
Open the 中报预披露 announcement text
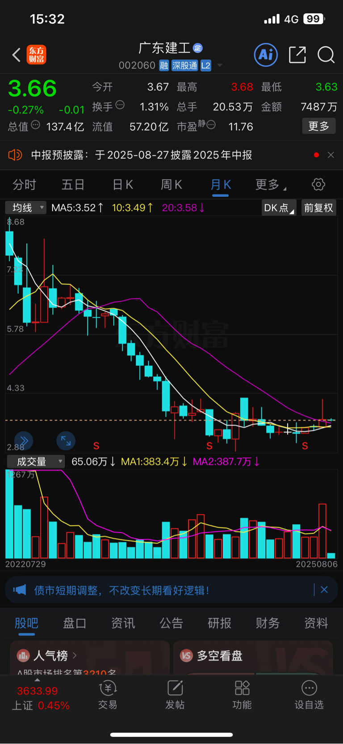pyautogui.click(x=142, y=155)
